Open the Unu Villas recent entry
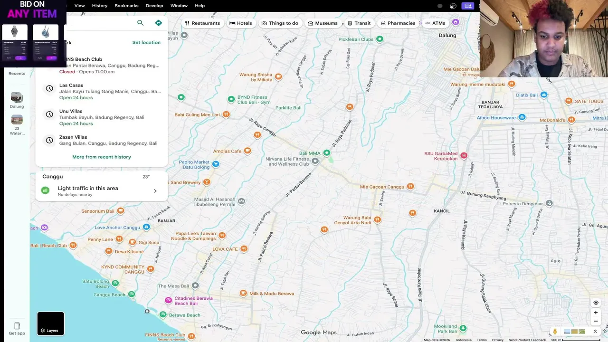This screenshot has width=608, height=342. pos(102,117)
